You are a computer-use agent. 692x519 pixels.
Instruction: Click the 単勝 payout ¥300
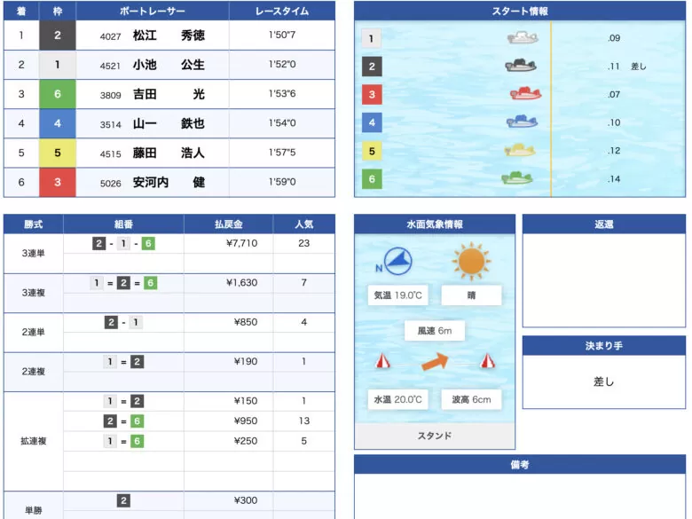coord(246,500)
